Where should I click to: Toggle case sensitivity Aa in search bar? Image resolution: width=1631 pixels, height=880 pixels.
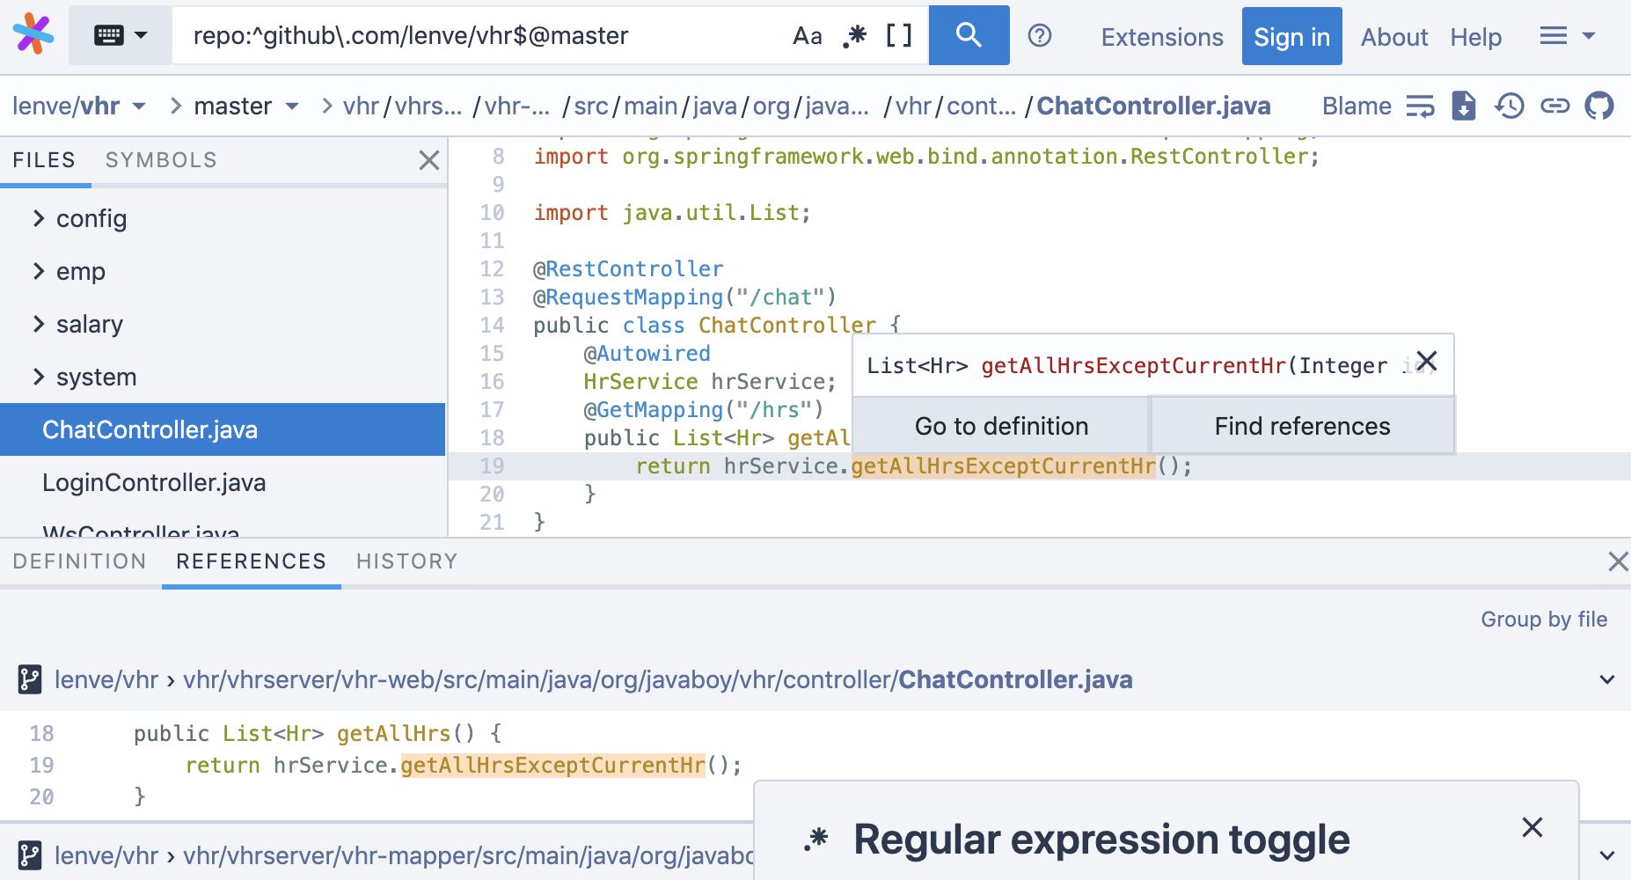tap(807, 36)
